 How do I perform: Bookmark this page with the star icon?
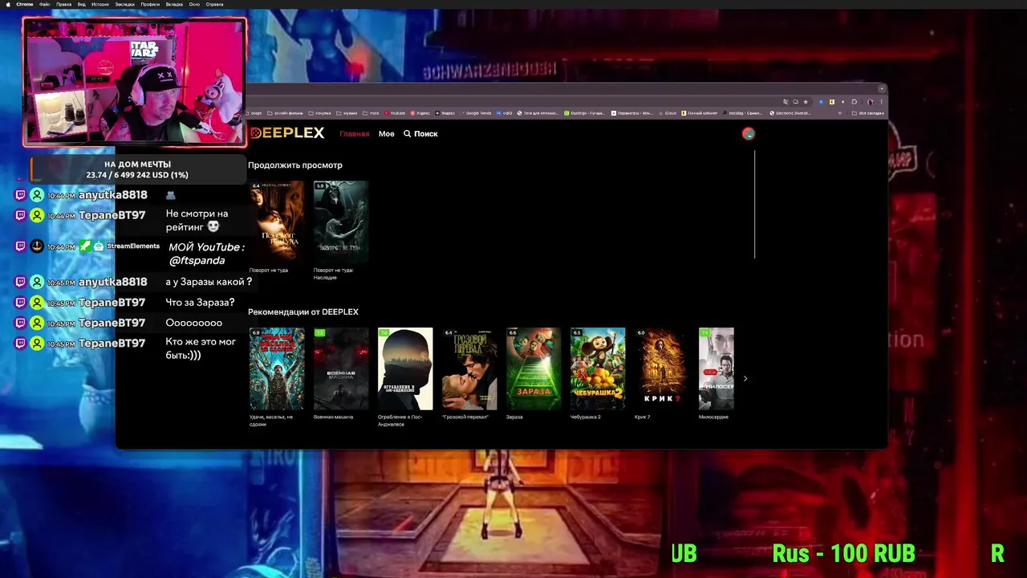[806, 101]
